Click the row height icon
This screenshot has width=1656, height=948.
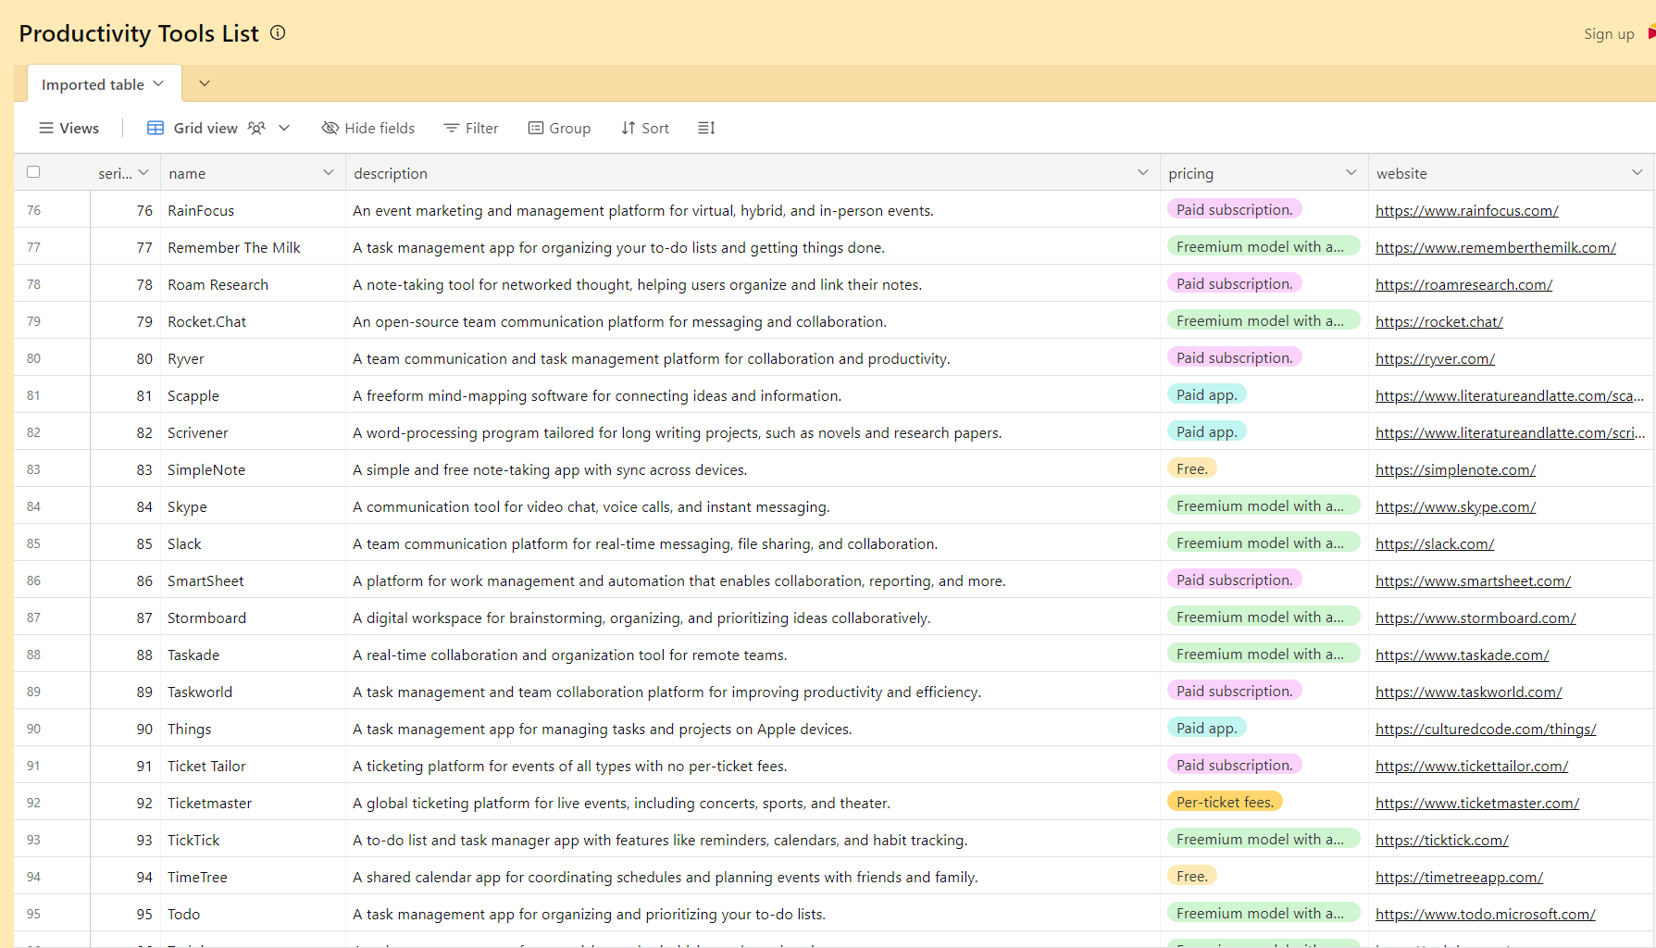point(706,129)
